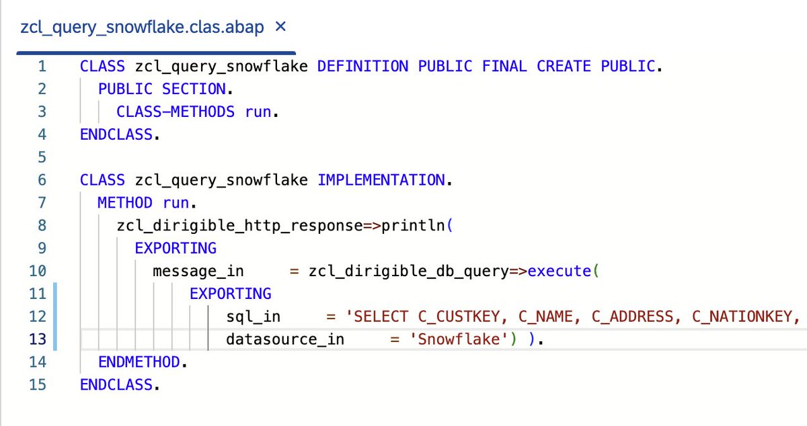807x426 pixels.
Task: Click line number 1 in the gutter
Action: (x=42, y=67)
